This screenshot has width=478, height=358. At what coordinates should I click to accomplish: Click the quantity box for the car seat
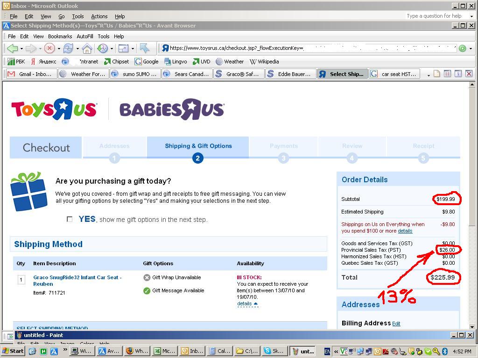(21, 280)
